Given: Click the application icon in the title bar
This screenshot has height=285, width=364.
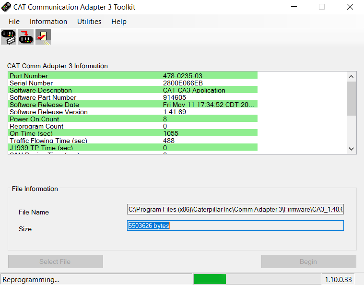Looking at the screenshot, I should [6, 7].
